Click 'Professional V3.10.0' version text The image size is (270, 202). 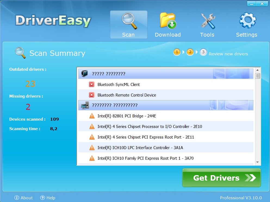coord(241,198)
